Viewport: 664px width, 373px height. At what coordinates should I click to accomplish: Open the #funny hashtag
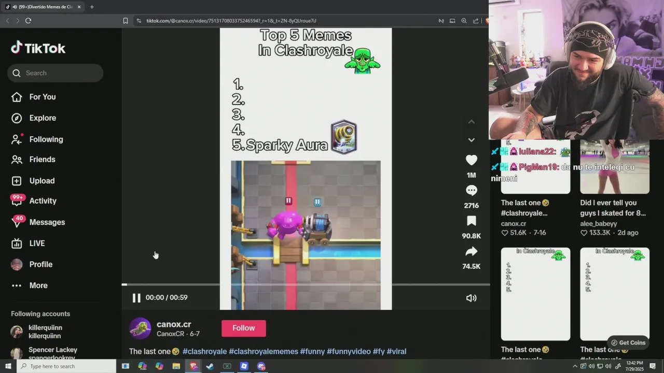point(312,351)
